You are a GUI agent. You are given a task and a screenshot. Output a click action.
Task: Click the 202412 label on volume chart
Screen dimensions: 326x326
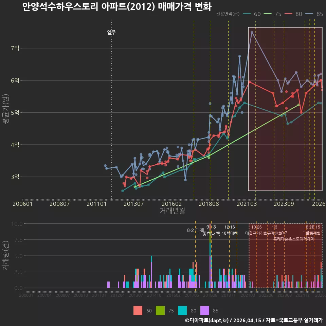pos(303,295)
